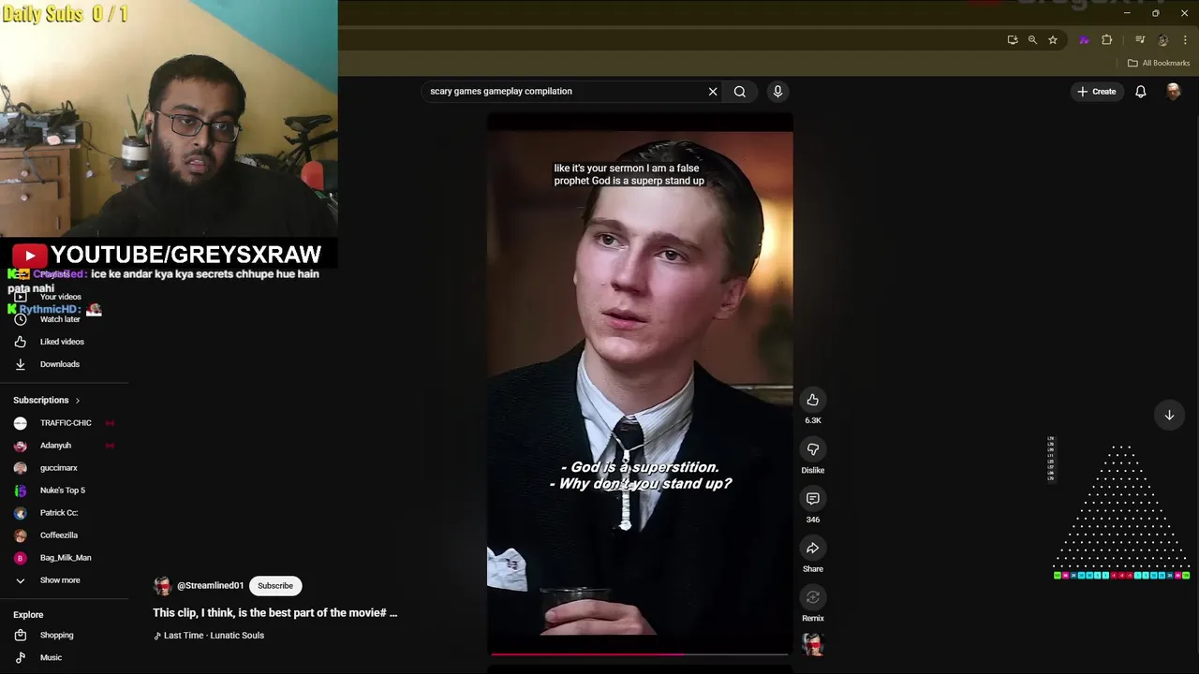Click the Liked videos thumbs-up icon
Screen dimensions: 1199x674
point(21,342)
